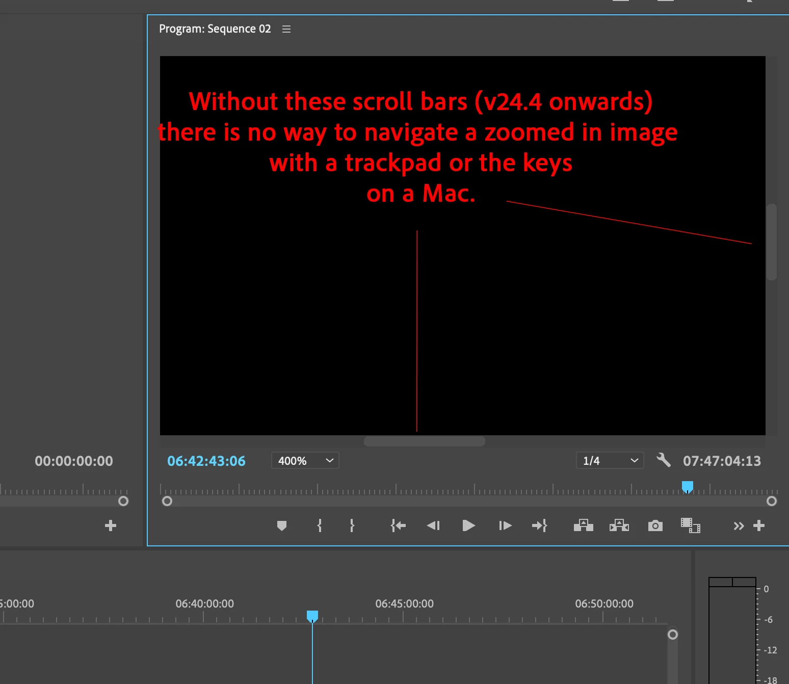This screenshot has height=684, width=789.
Task: Show overflow transport buttons with double chevron
Action: (x=739, y=526)
